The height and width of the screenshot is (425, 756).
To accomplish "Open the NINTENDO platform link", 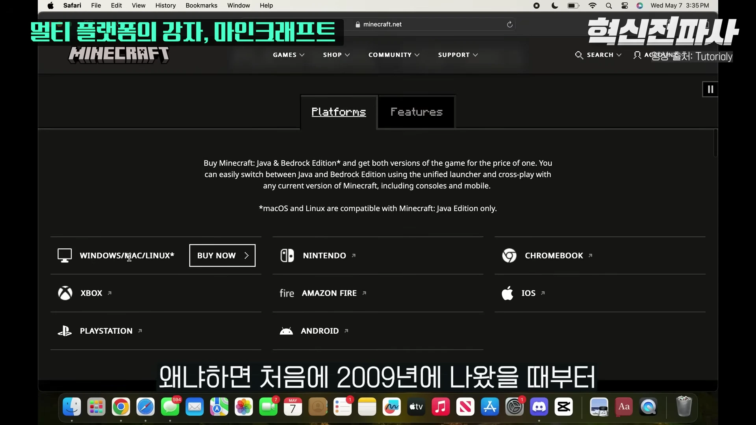I will (329, 255).
